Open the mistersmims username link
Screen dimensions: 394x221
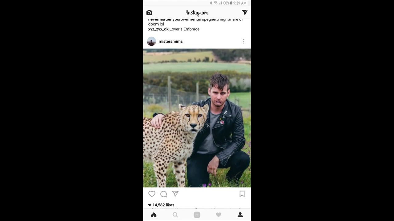[171, 41]
